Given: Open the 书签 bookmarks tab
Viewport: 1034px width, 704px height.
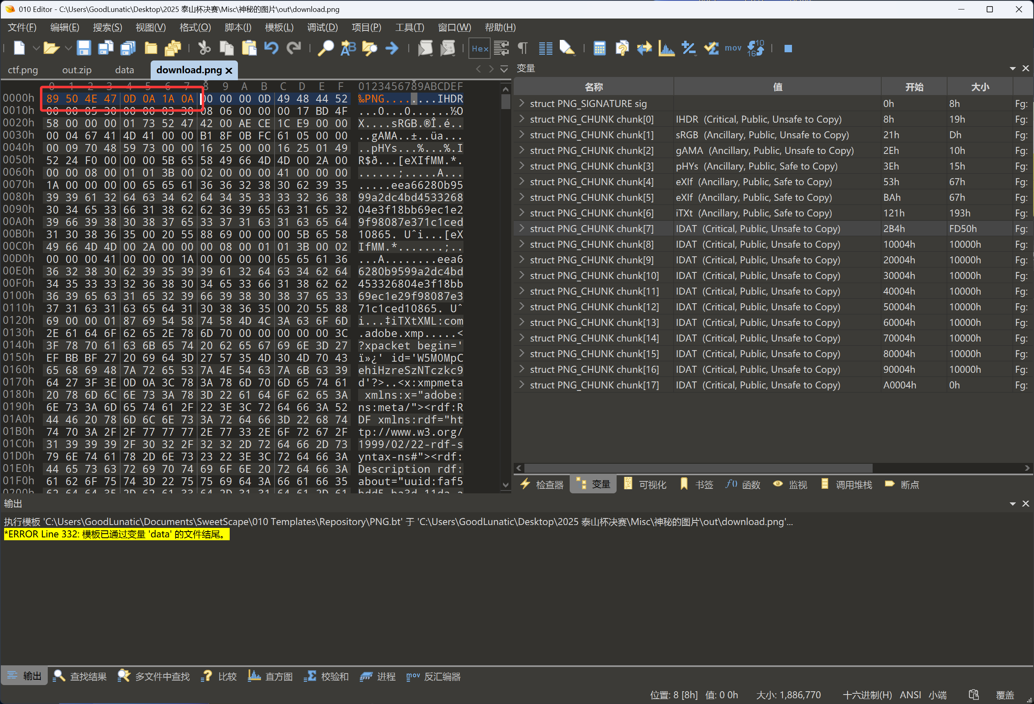Looking at the screenshot, I should [x=697, y=484].
